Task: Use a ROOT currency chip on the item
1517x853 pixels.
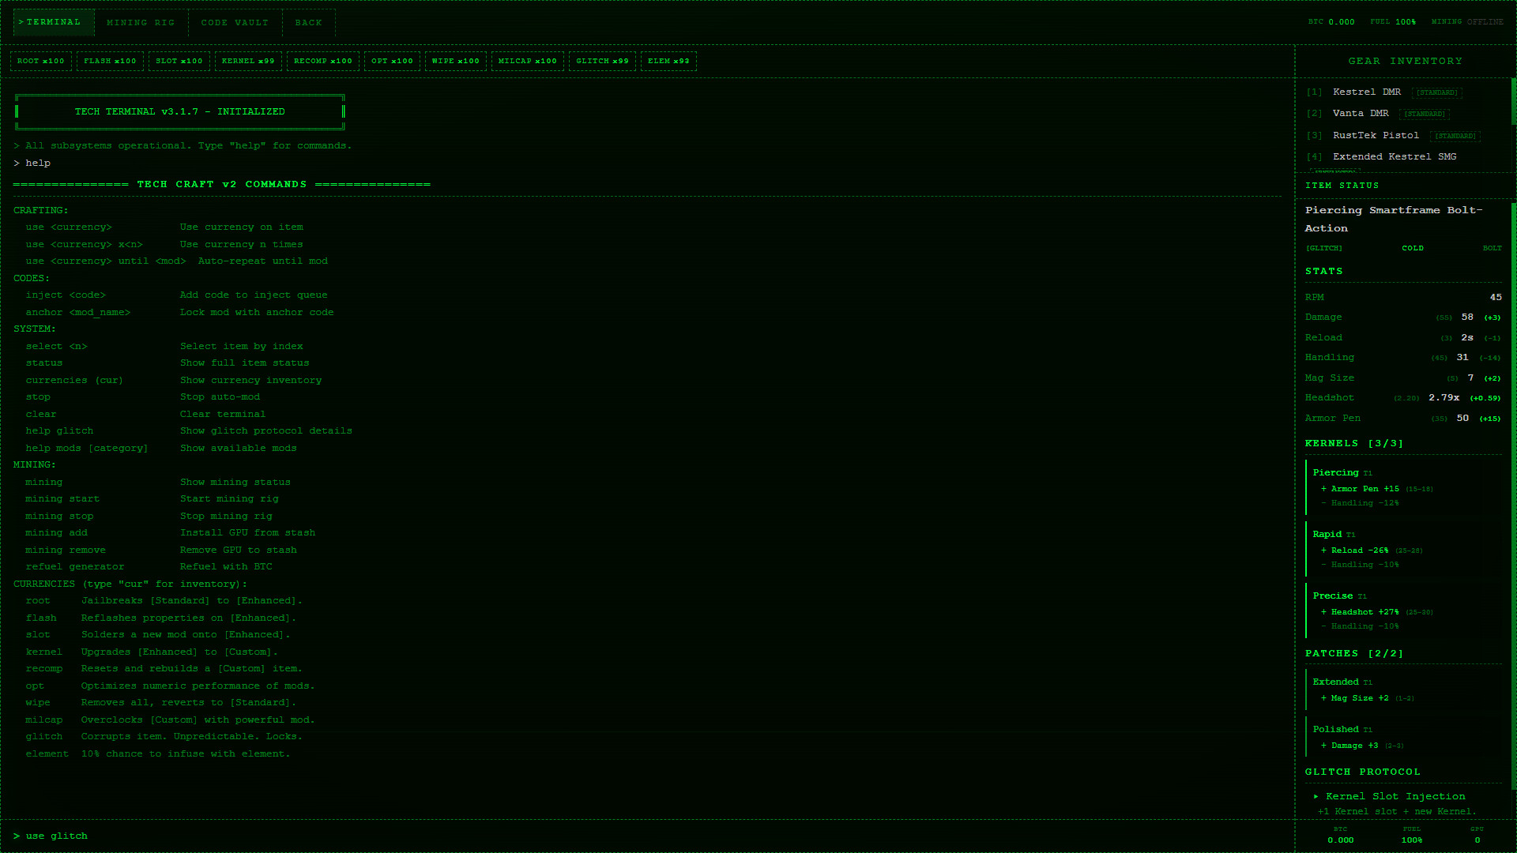Action: click(x=41, y=61)
